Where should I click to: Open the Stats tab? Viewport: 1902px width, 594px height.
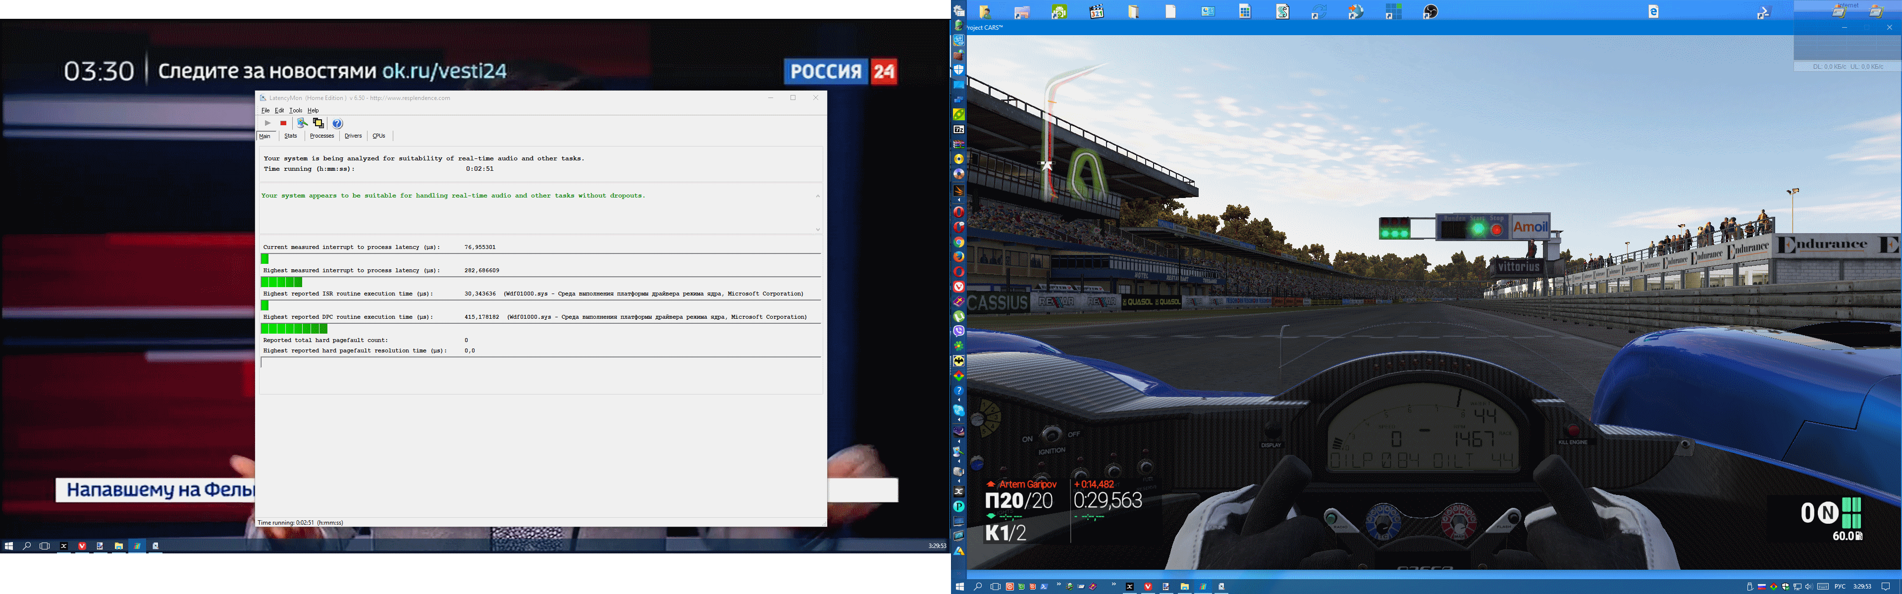pyautogui.click(x=291, y=136)
